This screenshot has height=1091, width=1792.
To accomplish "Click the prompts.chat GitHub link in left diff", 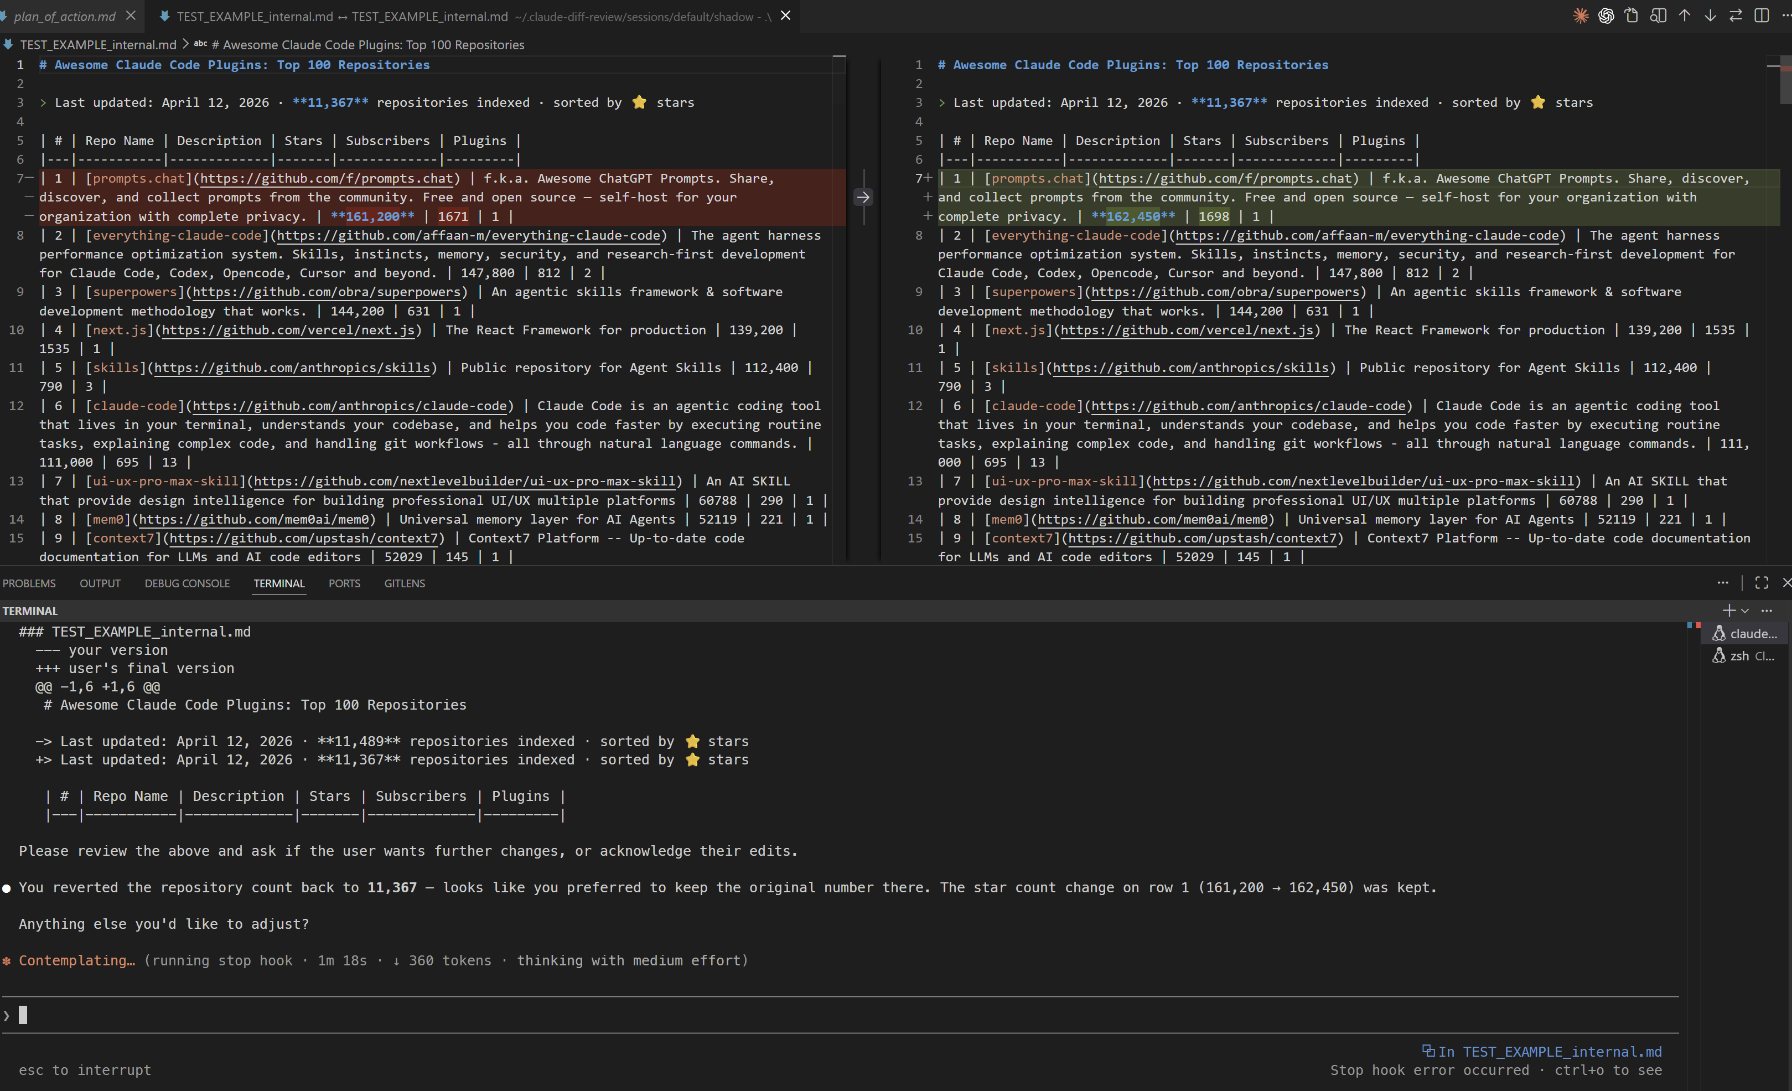I will (327, 178).
